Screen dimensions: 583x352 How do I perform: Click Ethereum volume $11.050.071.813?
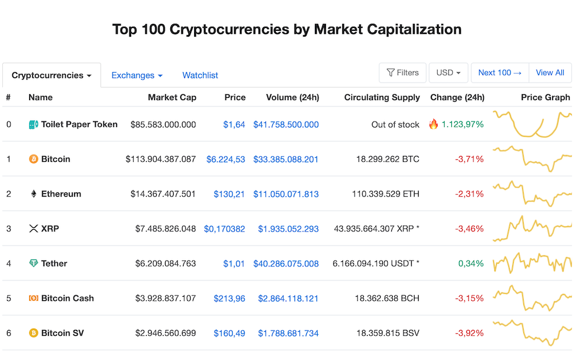(x=286, y=194)
